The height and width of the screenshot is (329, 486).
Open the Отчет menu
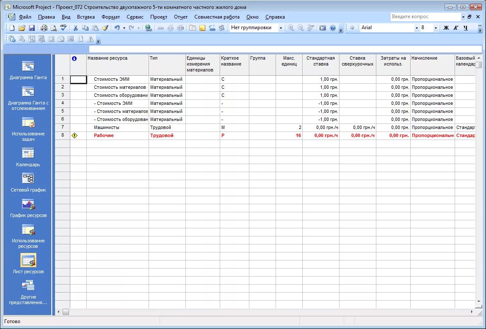[181, 17]
